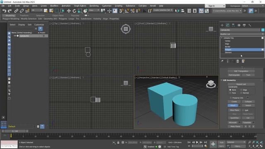Toggle visibility eye for Cylinder001

(x=15, y=36)
